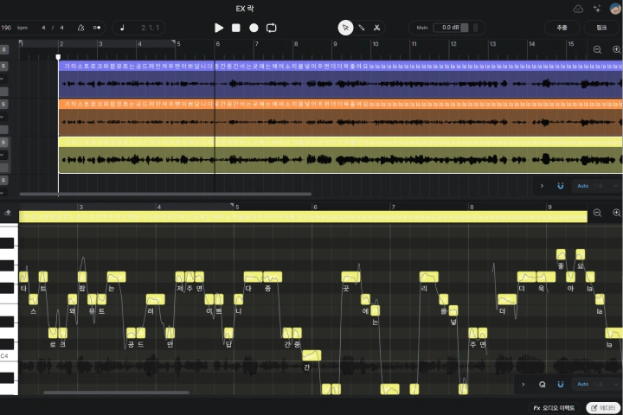Solo the orange vocal track
The image size is (623, 415).
pyautogui.click(x=3, y=104)
